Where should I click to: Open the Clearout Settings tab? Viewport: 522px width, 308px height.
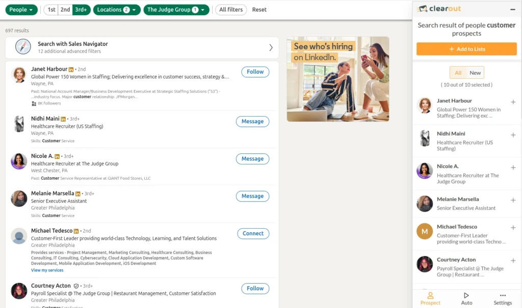coord(502,299)
